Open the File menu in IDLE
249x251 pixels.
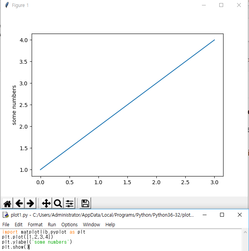pyautogui.click(x=6, y=225)
